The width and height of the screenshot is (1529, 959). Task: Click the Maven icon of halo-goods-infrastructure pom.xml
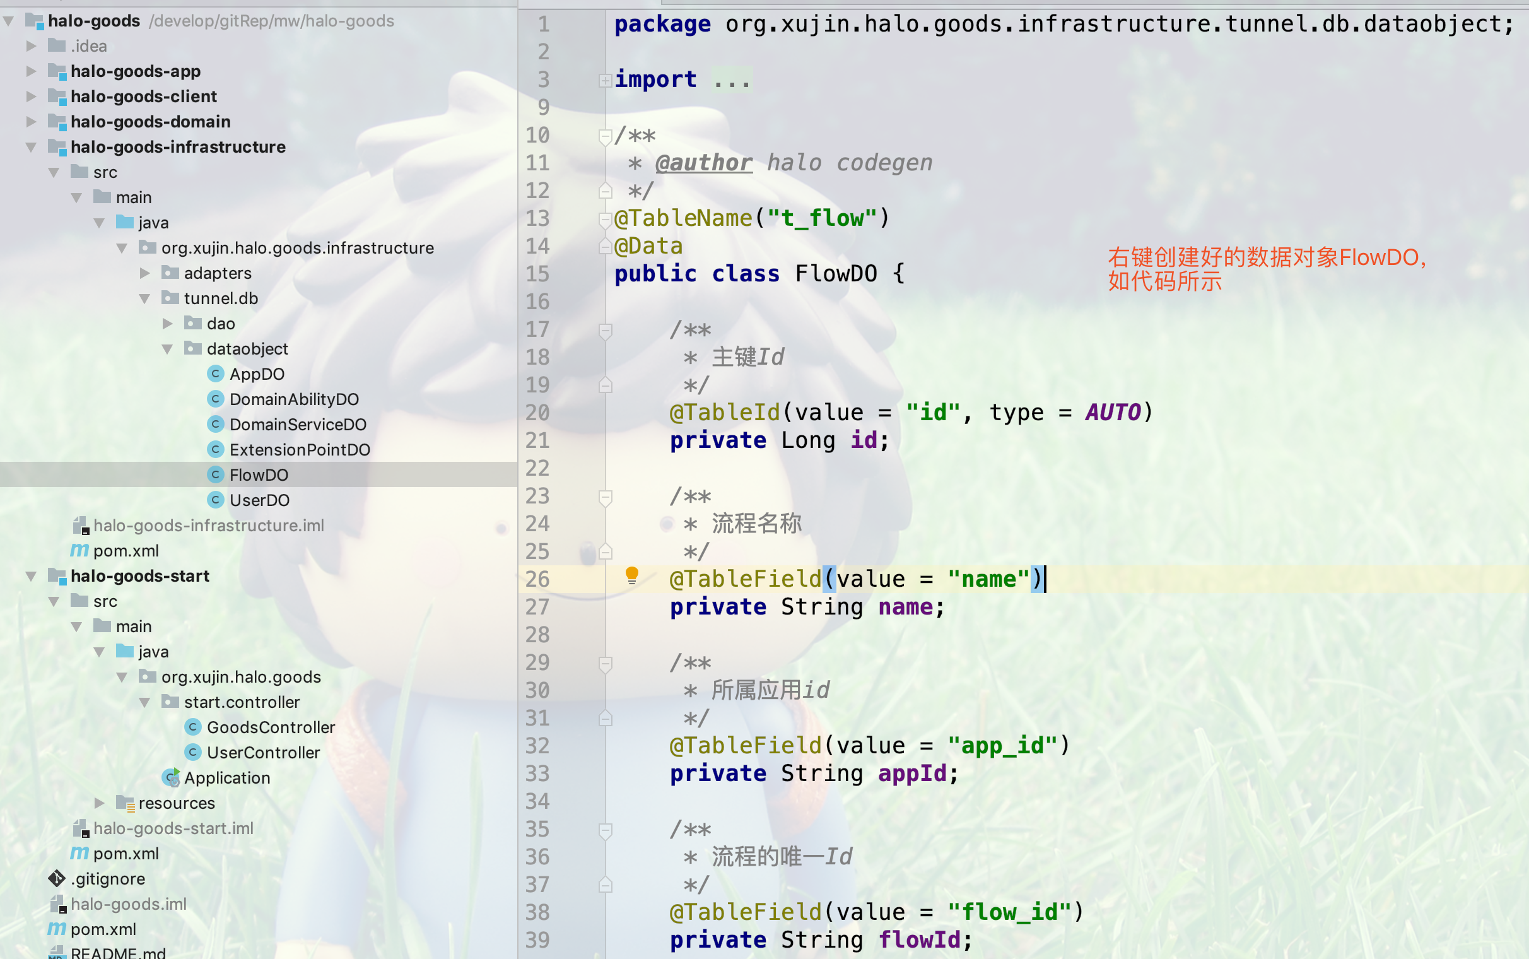79,550
